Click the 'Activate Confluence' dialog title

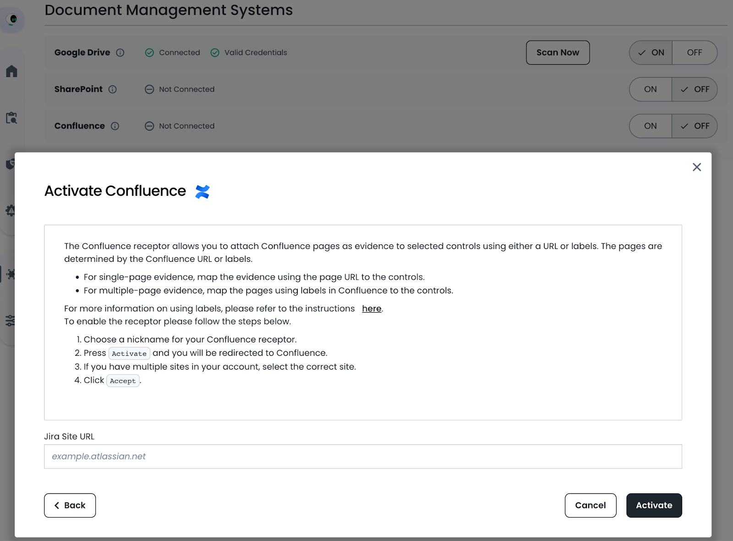pos(115,191)
